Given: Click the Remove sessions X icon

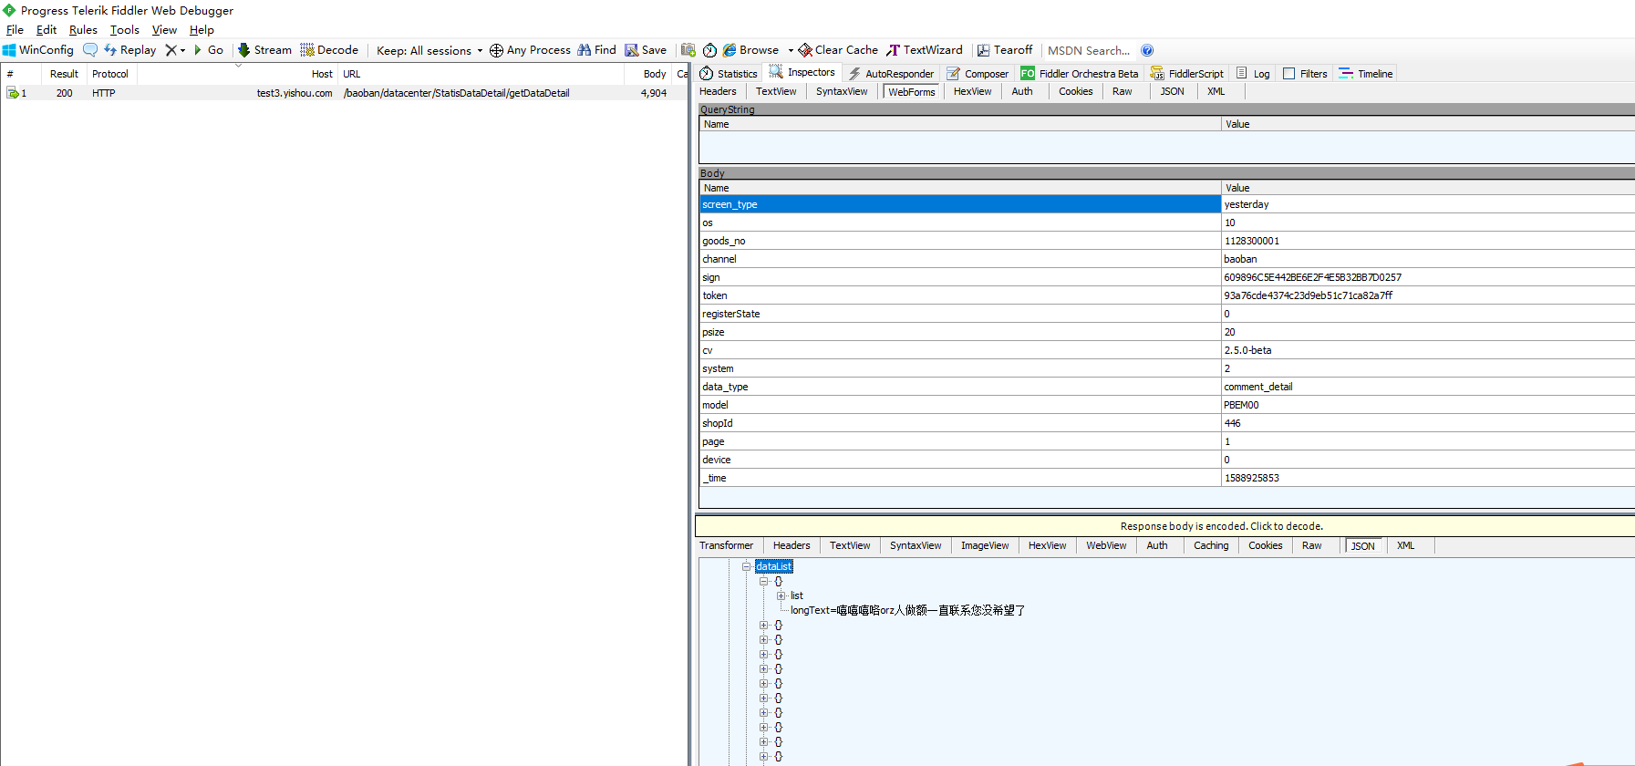Looking at the screenshot, I should click(x=171, y=50).
